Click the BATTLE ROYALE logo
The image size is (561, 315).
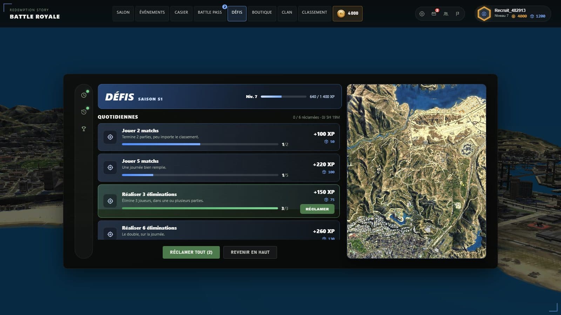point(35,16)
